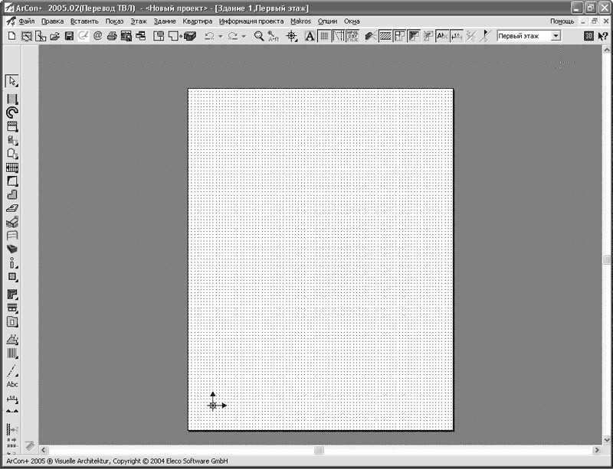Click the Save diskette icon
Screen dimensions: 613x469
(x=69, y=36)
